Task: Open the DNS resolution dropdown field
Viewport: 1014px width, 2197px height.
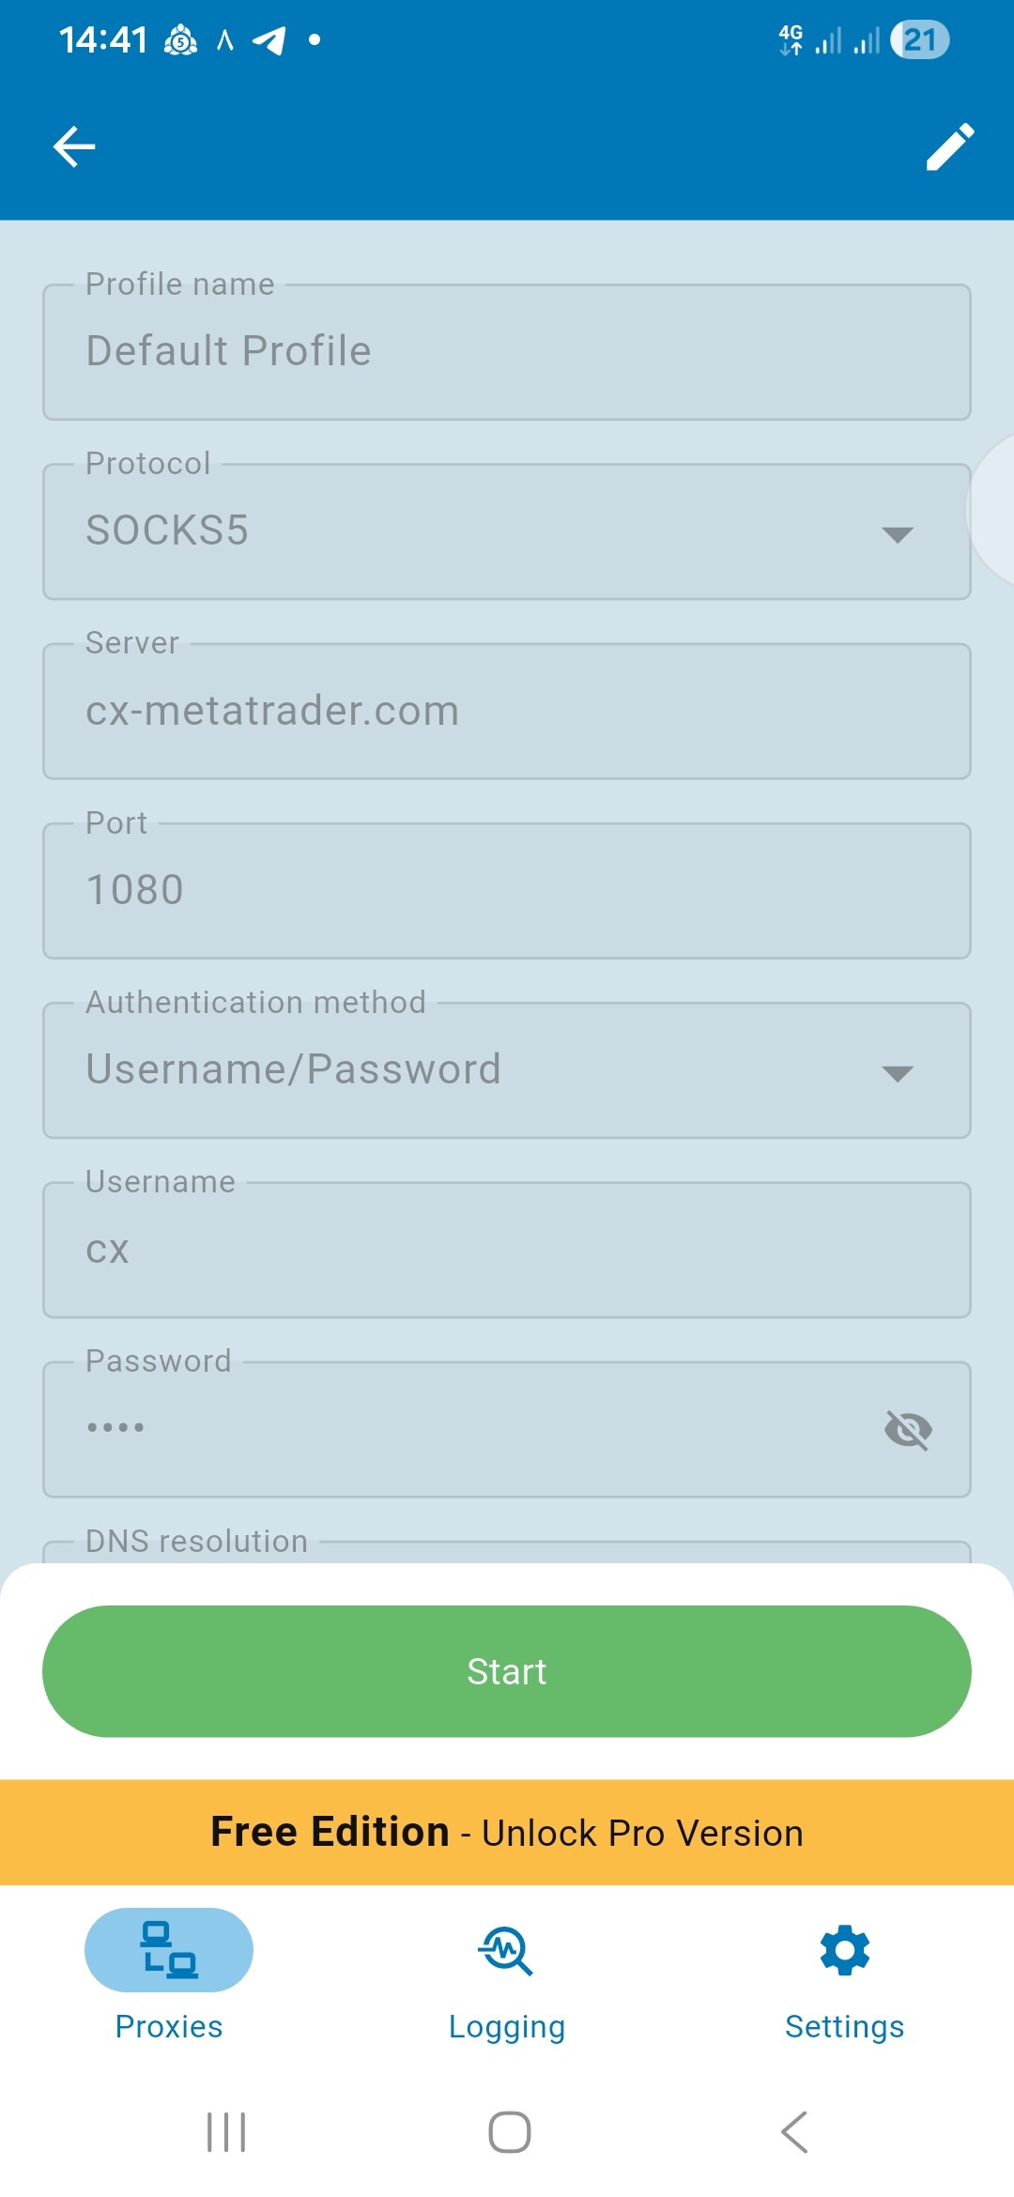Action: tap(507, 1550)
